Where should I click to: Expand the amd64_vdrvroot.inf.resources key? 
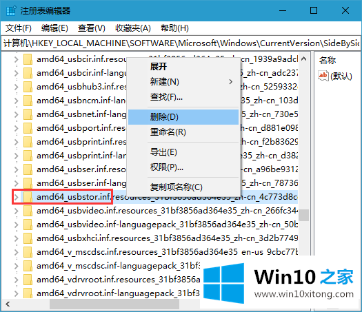coord(16,280)
